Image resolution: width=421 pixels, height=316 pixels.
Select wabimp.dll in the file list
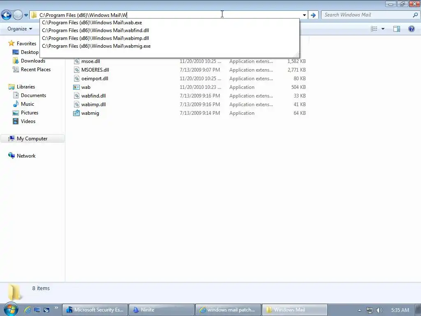pyautogui.click(x=93, y=104)
